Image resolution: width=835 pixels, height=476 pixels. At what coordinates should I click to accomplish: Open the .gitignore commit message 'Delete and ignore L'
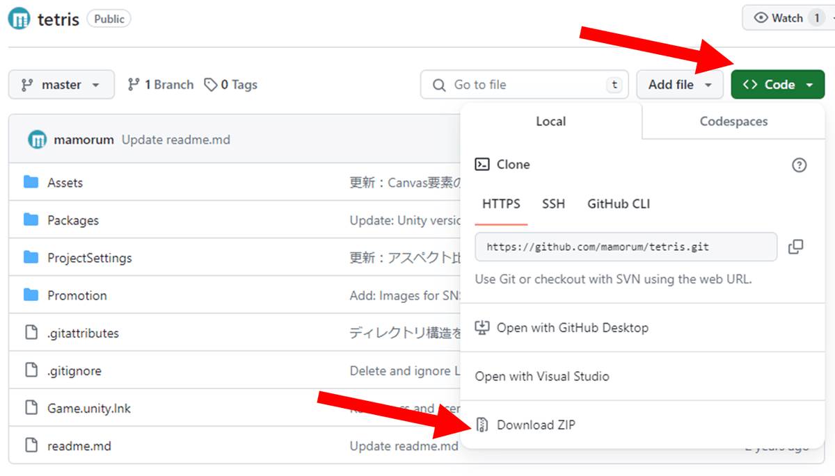(405, 371)
